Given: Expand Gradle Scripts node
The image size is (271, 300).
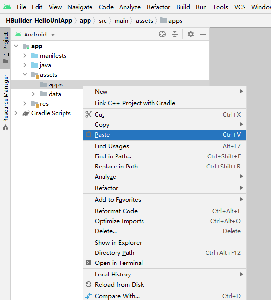Looking at the screenshot, I should click(x=16, y=113).
